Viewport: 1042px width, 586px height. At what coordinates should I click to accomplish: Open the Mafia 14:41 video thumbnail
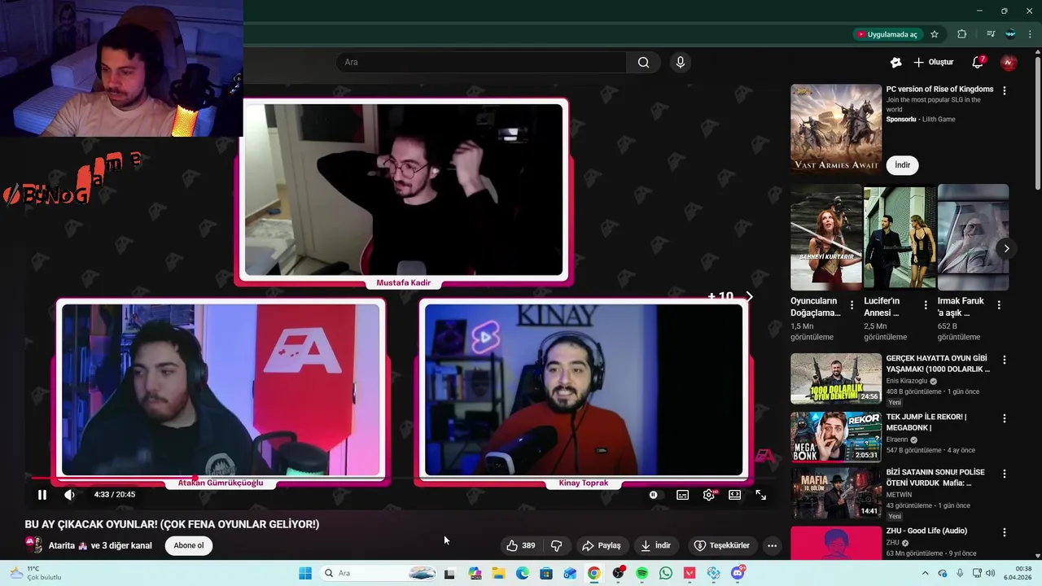click(x=836, y=492)
